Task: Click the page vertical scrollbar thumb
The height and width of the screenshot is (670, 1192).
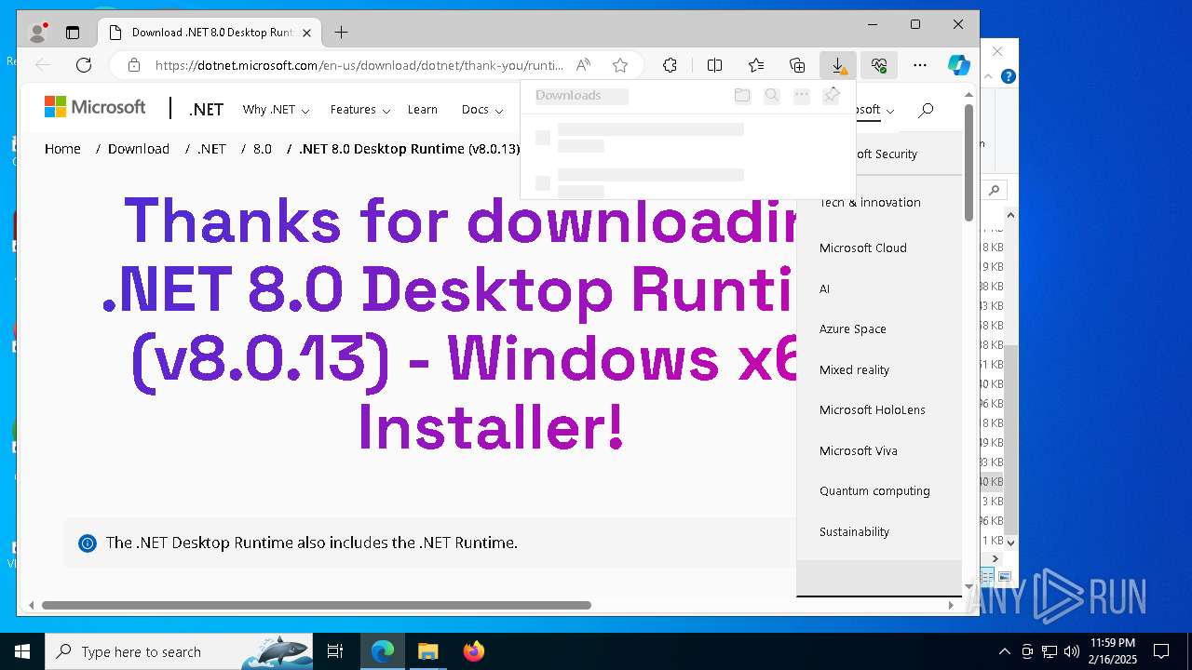Action: [968, 163]
